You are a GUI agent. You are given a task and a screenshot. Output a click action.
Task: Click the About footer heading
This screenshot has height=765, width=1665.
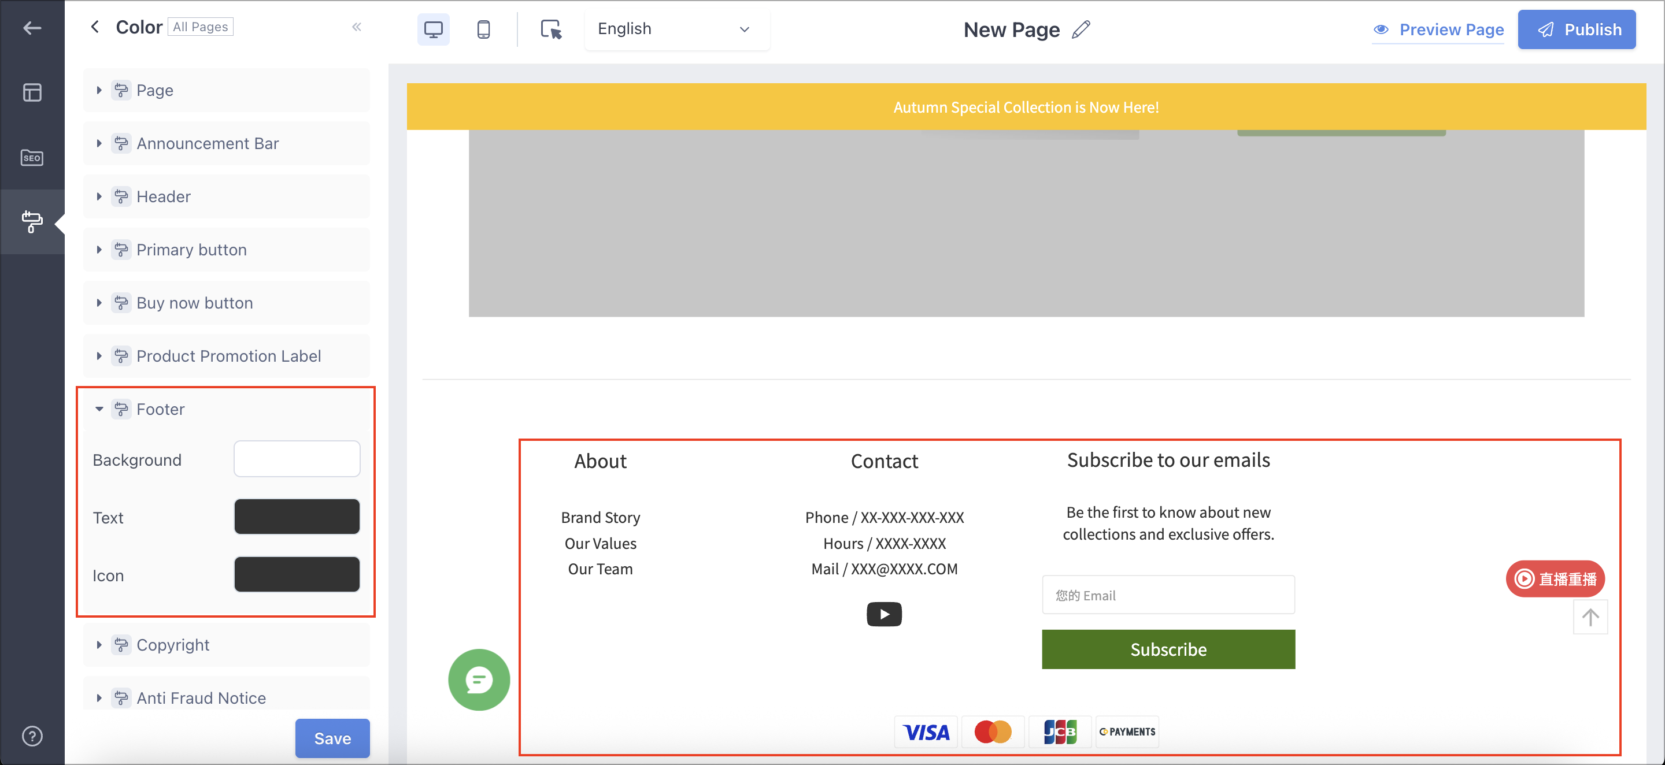(601, 461)
